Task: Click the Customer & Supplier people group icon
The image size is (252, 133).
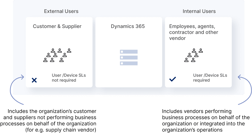Action: (x=57, y=55)
